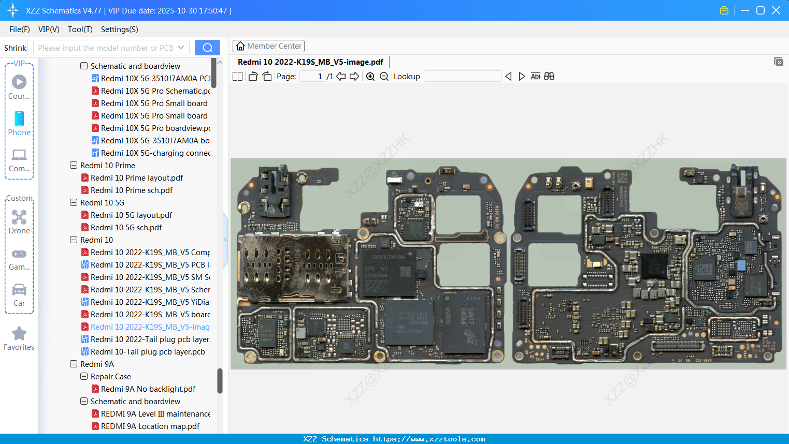The height and width of the screenshot is (444, 789).
Task: Collapse the Redmi 10 tree node
Action: coord(73,240)
